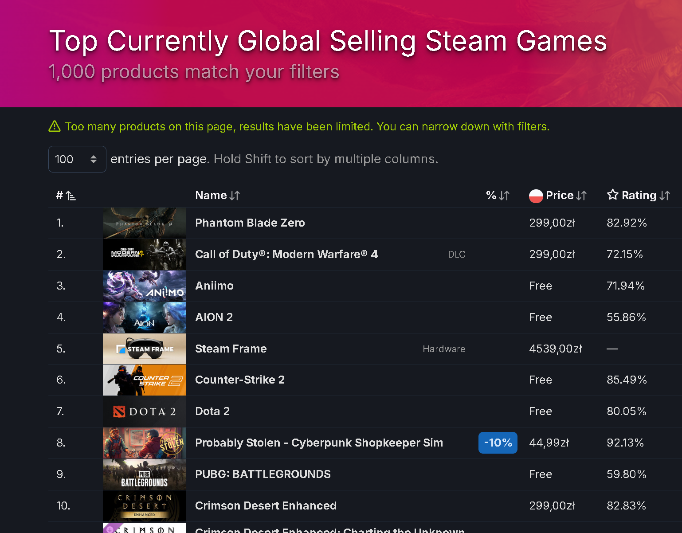
Task: Sort by discount percent column arrows
Action: click(504, 196)
